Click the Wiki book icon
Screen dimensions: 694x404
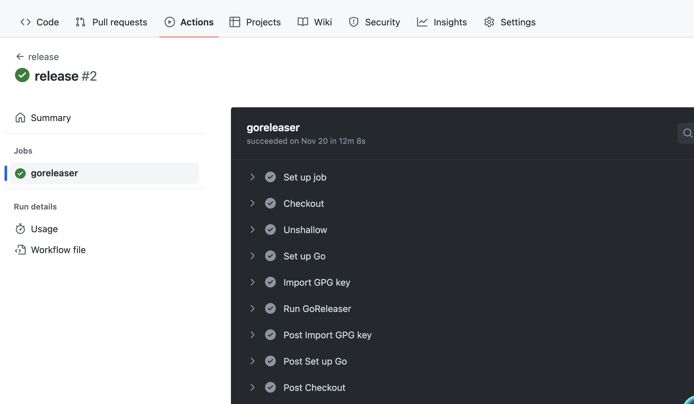click(303, 22)
